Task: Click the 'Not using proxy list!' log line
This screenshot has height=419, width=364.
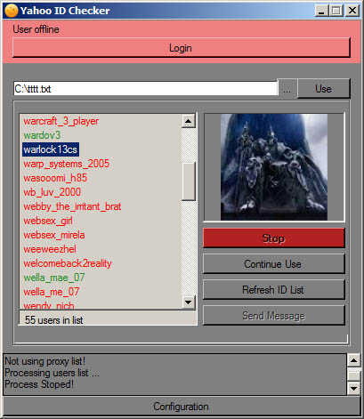Action: click(45, 361)
